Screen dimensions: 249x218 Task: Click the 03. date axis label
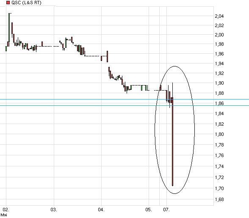pyautogui.click(x=54, y=210)
